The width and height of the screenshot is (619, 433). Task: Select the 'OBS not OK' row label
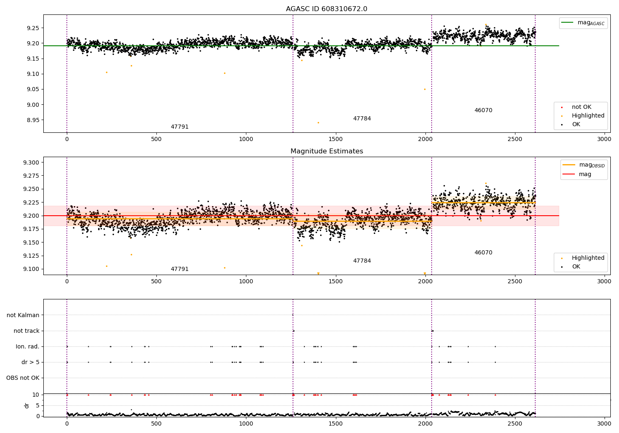click(23, 378)
